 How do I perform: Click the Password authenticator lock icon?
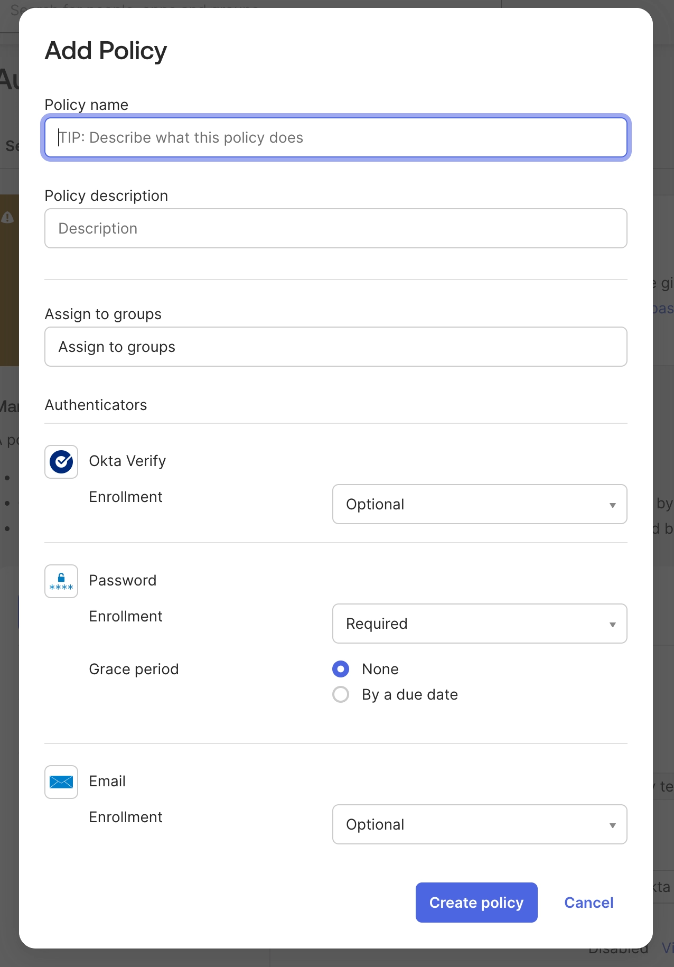pyautogui.click(x=61, y=581)
